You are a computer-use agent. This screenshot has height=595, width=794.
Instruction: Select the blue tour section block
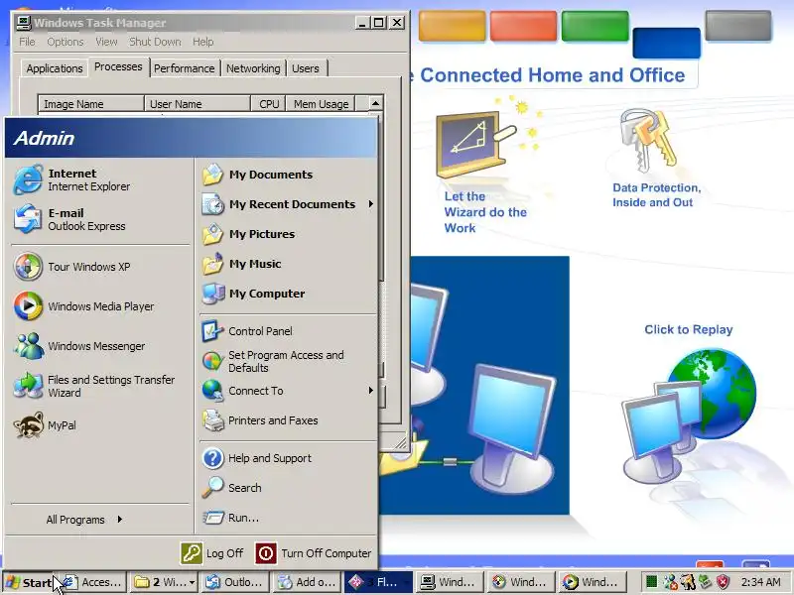coord(666,43)
